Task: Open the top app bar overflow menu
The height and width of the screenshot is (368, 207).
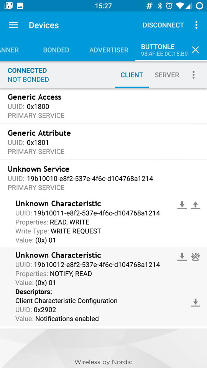Action: pyautogui.click(x=196, y=25)
